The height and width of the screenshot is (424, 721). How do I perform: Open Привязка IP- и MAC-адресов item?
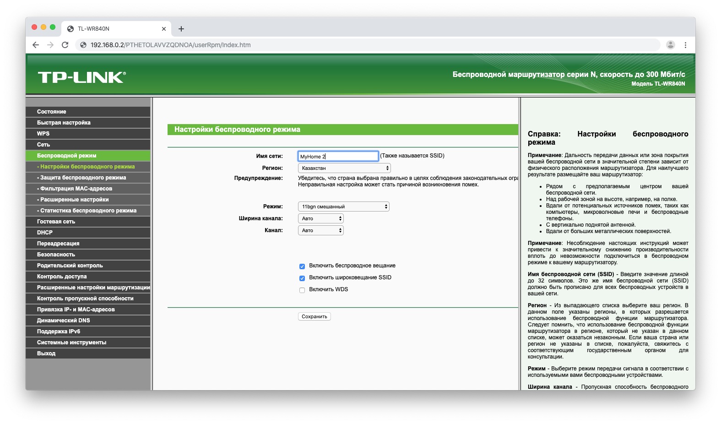(x=88, y=310)
